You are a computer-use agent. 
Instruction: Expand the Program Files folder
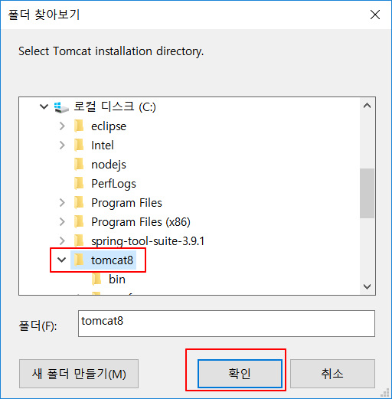[62, 203]
